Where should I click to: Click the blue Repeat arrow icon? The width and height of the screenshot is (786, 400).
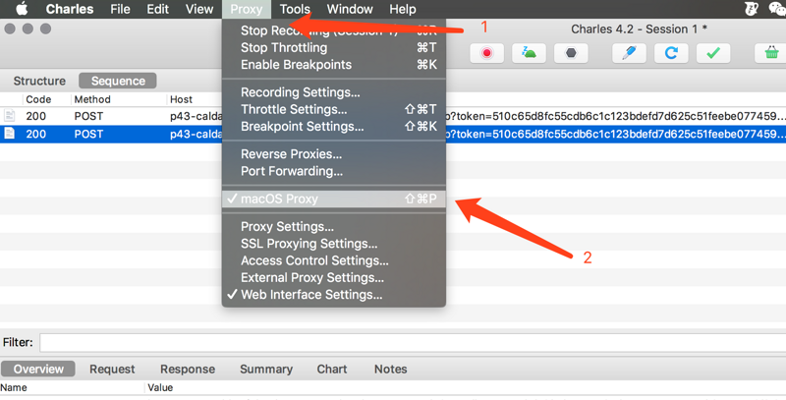click(671, 53)
